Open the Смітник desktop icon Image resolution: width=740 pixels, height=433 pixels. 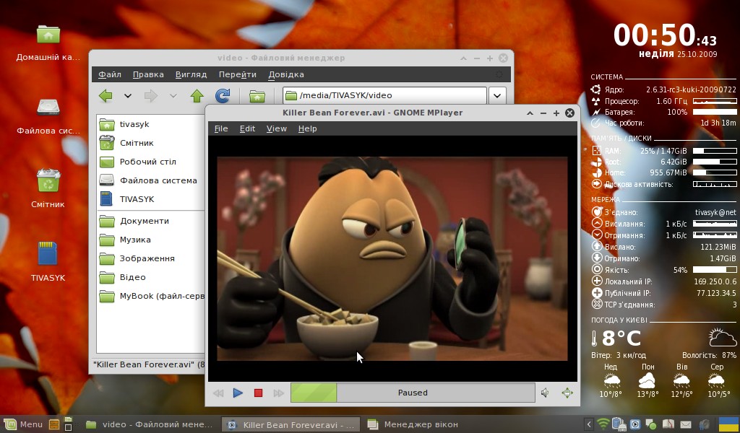pos(48,189)
